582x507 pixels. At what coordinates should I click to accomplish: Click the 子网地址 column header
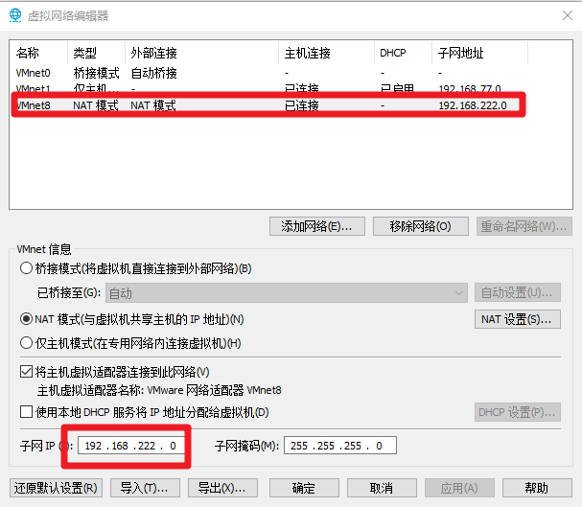(479, 53)
